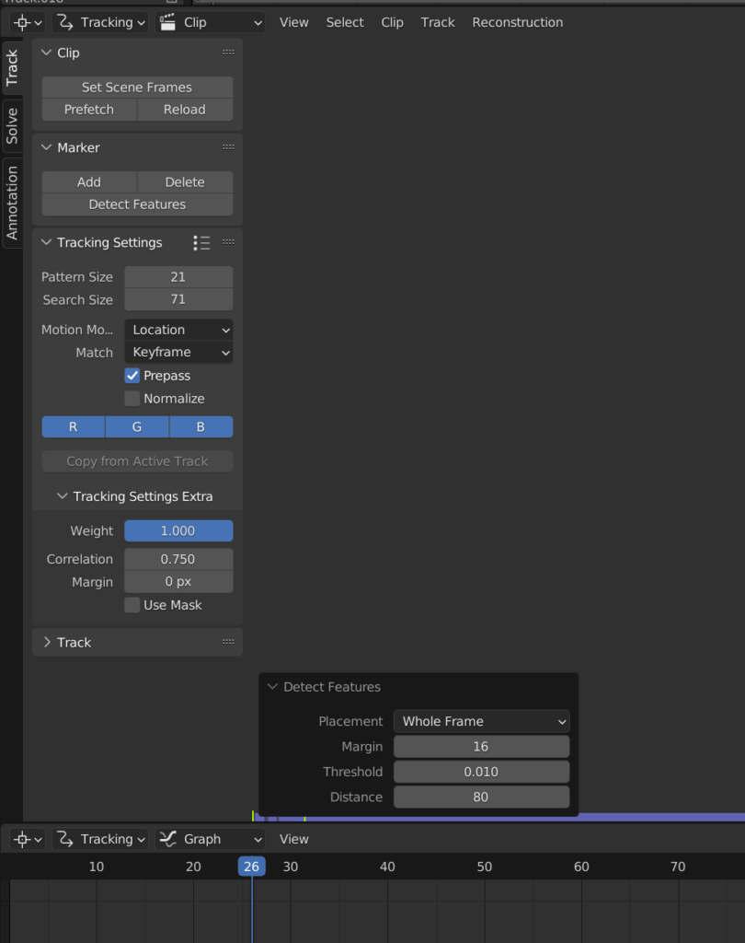Click the Track panel drag grip icon

[x=228, y=642]
